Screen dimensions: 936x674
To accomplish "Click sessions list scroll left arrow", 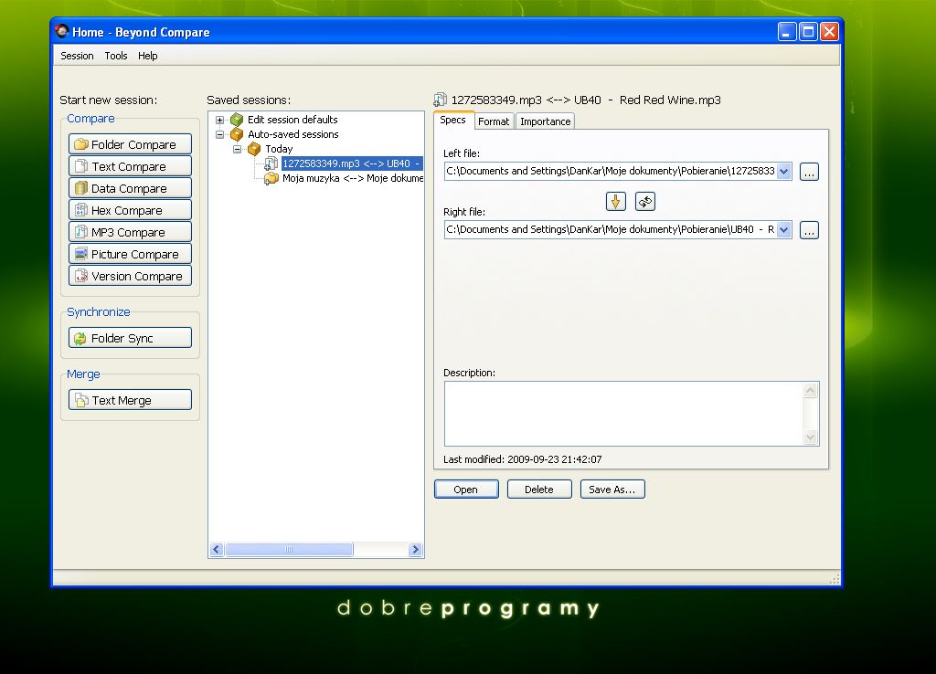I will 217,550.
